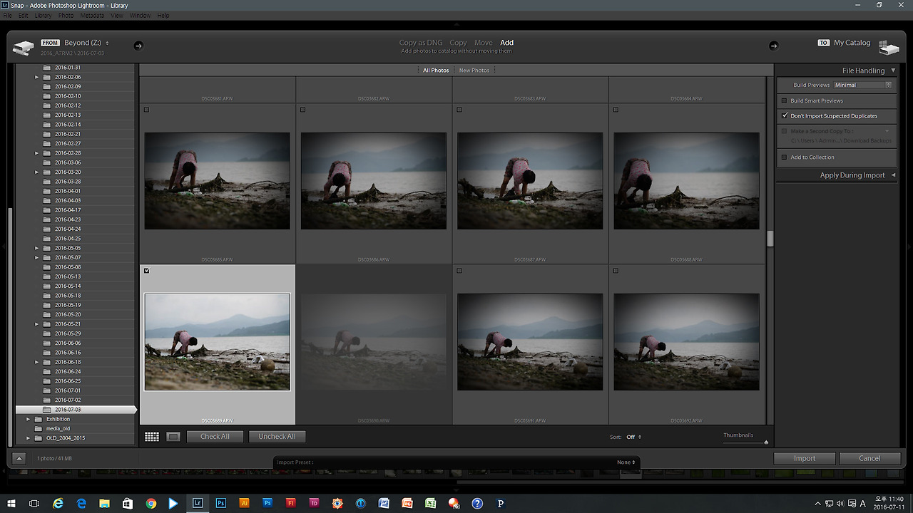Select the DSC03692.ARW thumbnail
913x513 pixels.
pyautogui.click(x=686, y=342)
